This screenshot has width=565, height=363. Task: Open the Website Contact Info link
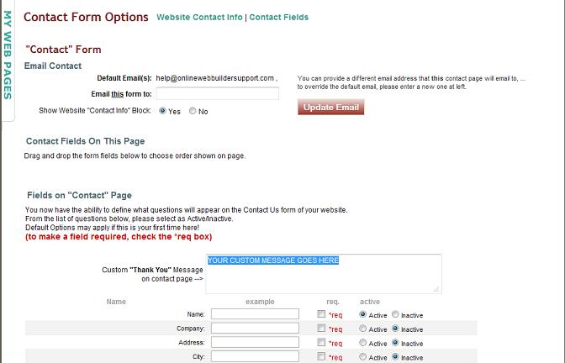199,18
